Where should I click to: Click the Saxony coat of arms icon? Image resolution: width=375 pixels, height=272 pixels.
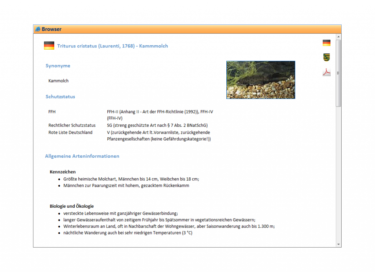326,57
